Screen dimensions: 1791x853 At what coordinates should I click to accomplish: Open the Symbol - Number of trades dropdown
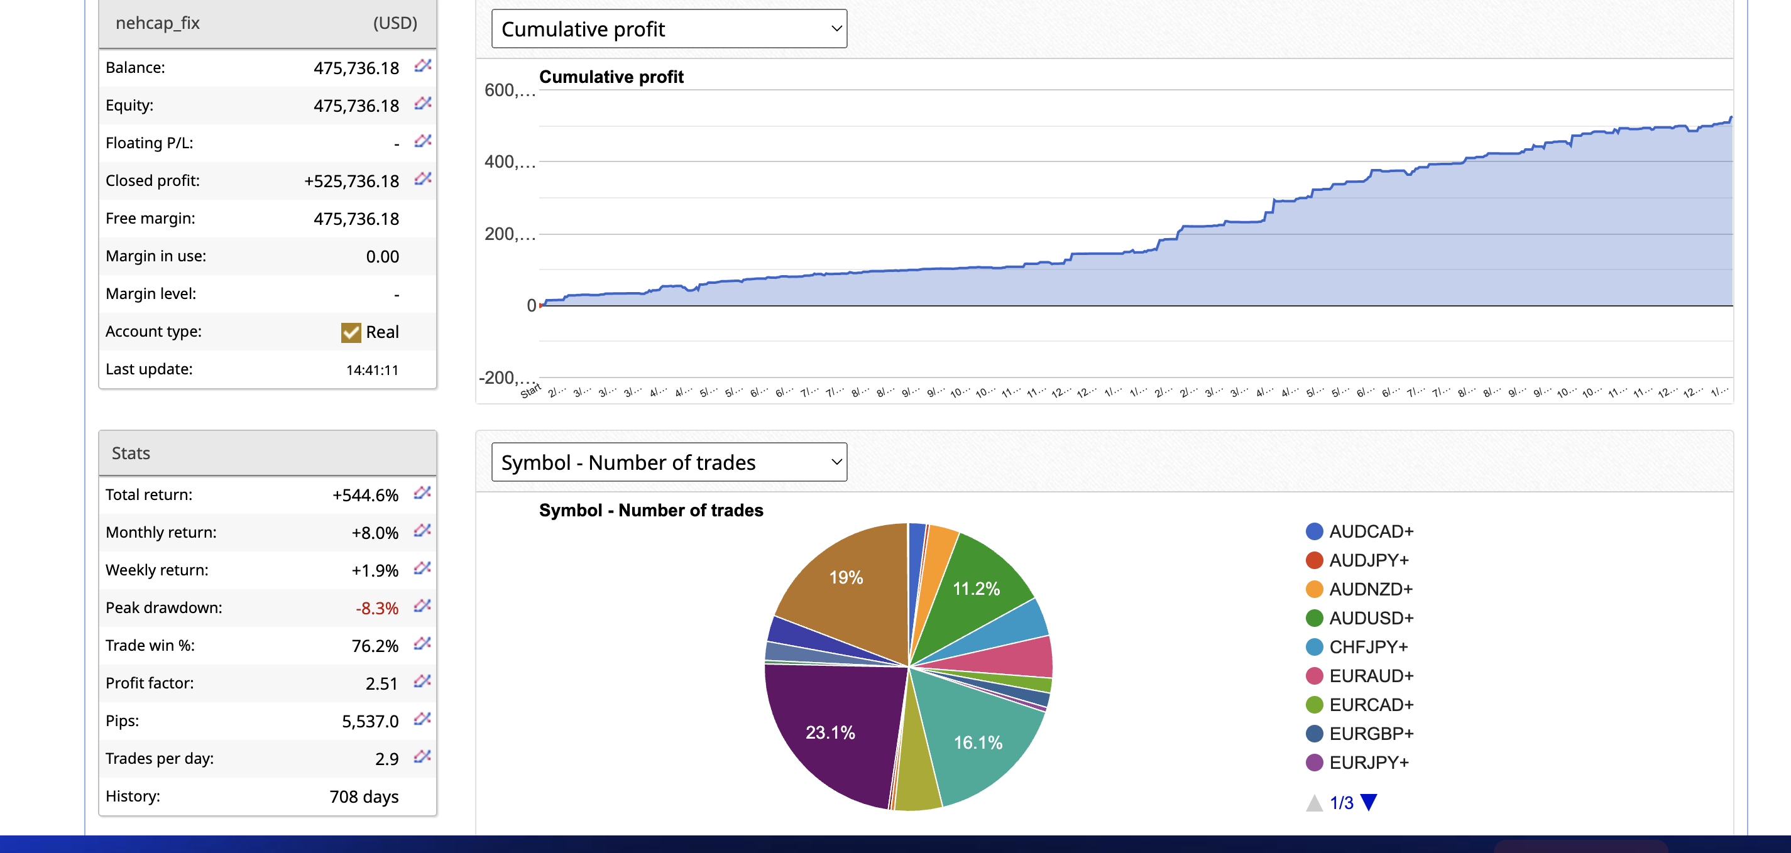[669, 462]
